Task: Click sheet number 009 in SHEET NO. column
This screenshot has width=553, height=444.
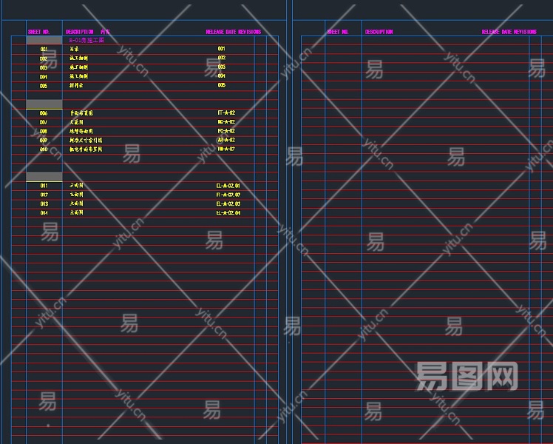Action: (44, 141)
